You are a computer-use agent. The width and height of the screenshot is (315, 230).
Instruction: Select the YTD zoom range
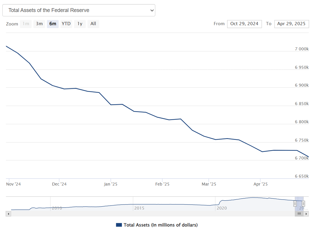(x=66, y=24)
